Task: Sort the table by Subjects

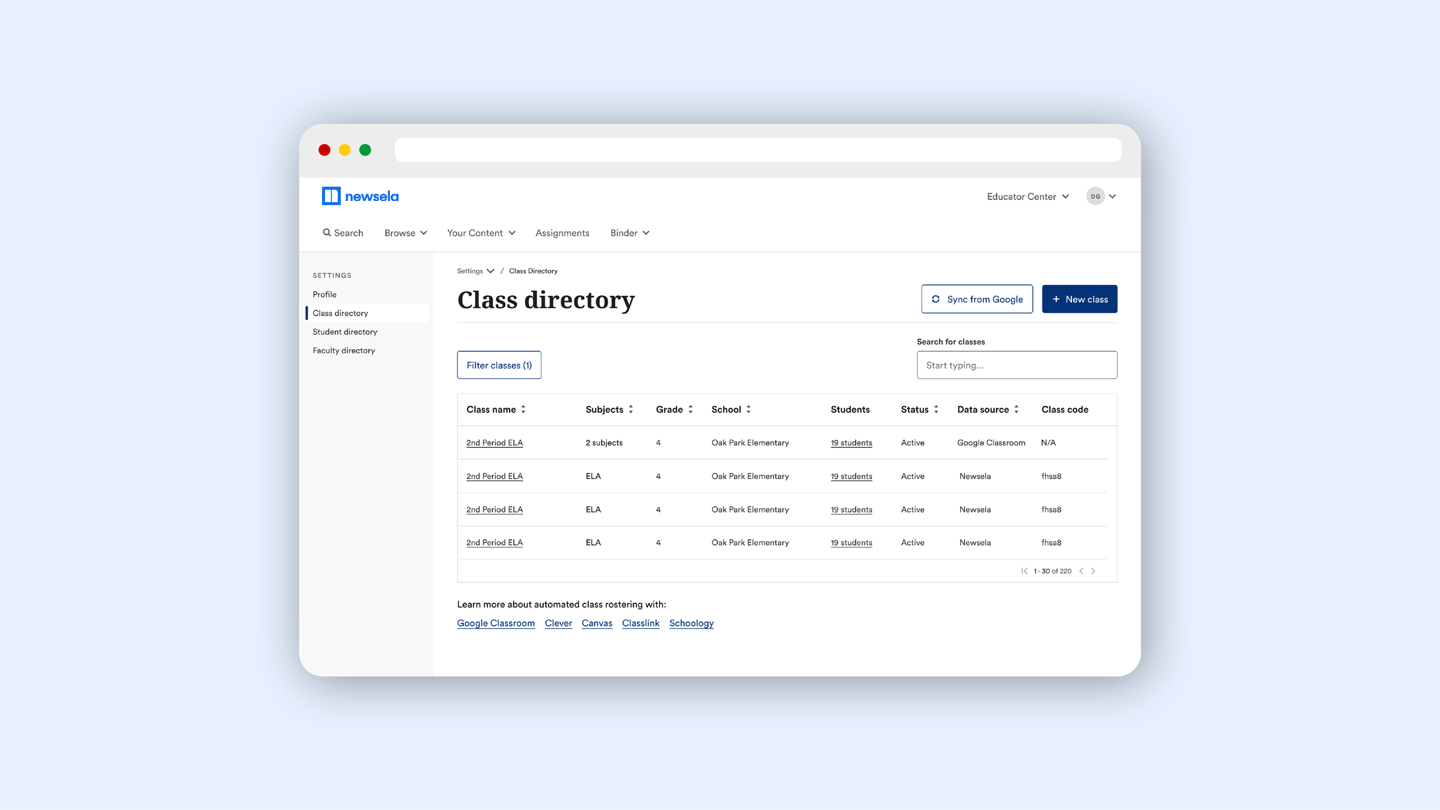Action: click(x=631, y=409)
